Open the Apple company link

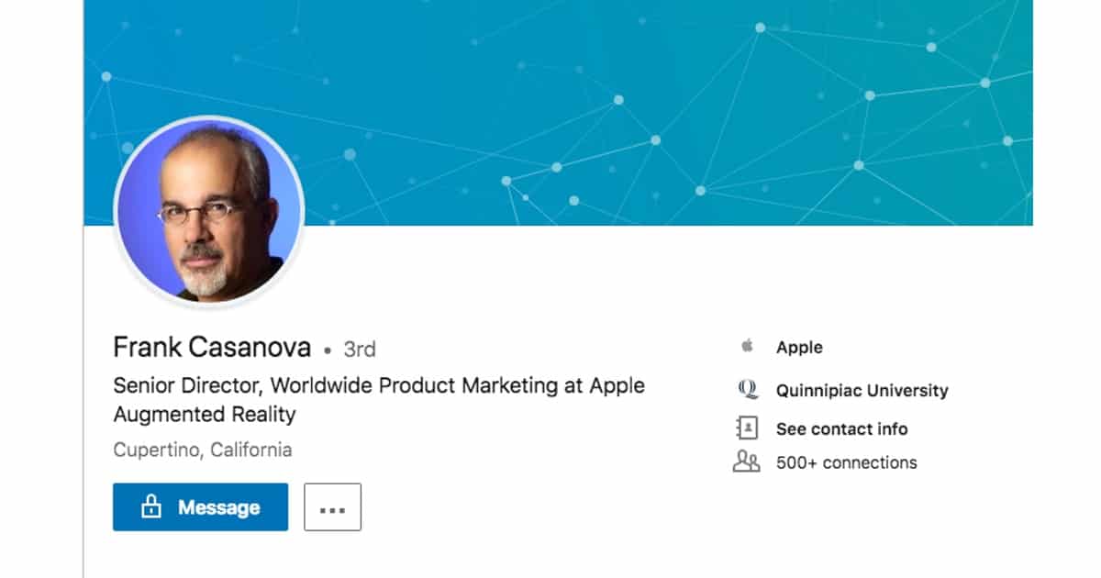(798, 348)
